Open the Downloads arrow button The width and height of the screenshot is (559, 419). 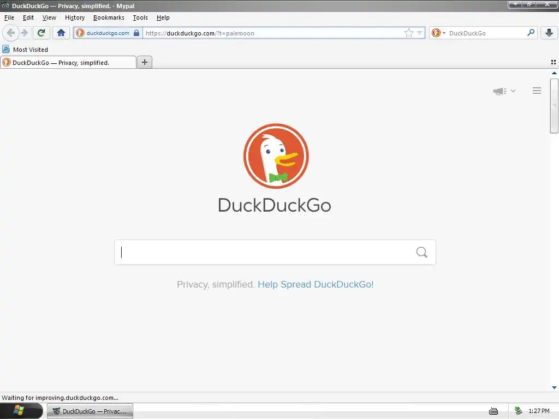click(549, 33)
